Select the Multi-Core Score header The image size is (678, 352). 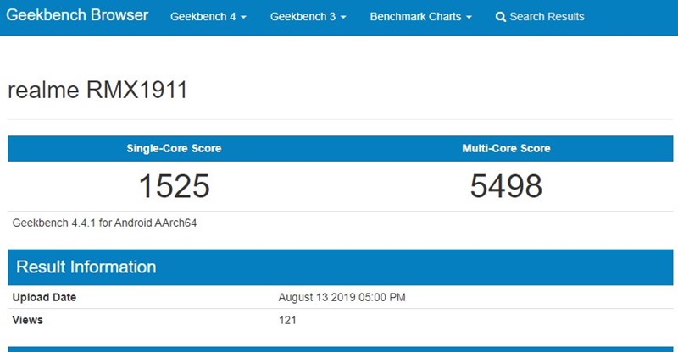click(506, 148)
